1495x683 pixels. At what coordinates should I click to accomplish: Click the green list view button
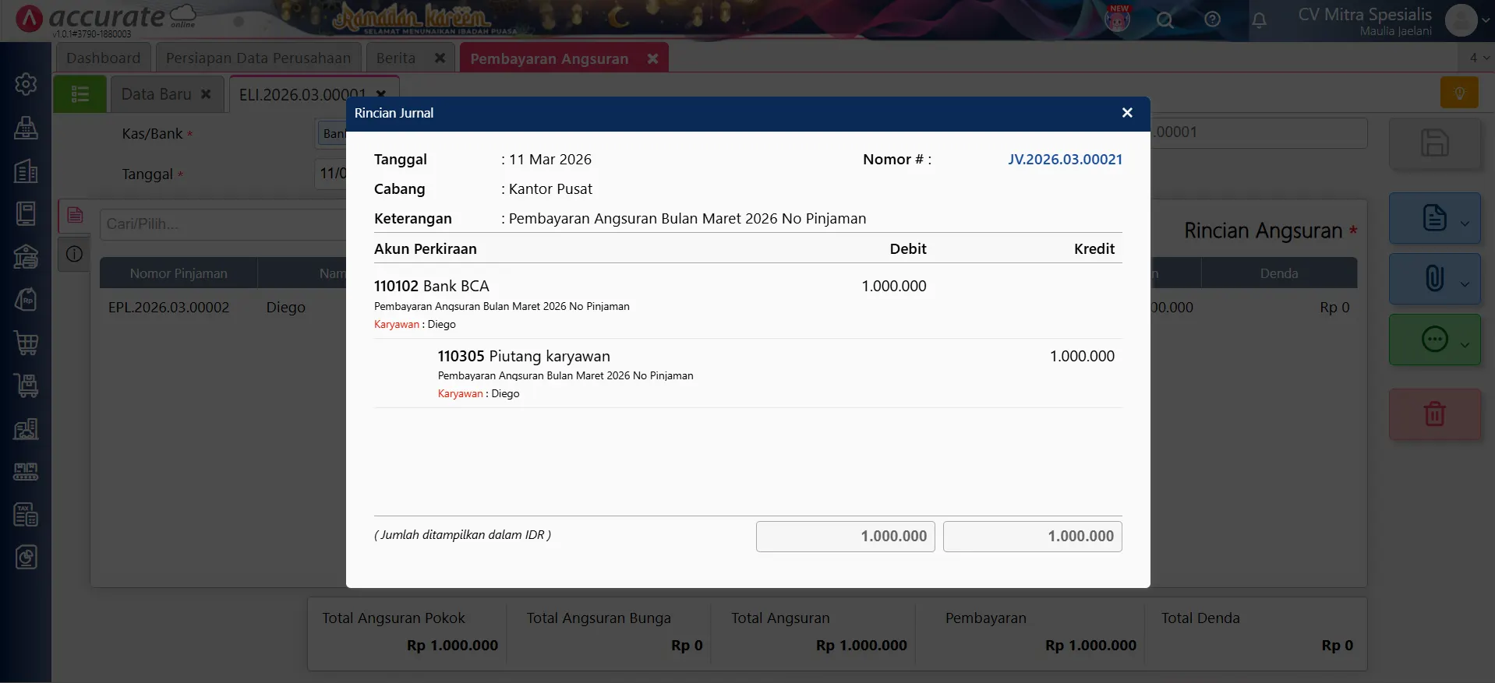point(80,94)
